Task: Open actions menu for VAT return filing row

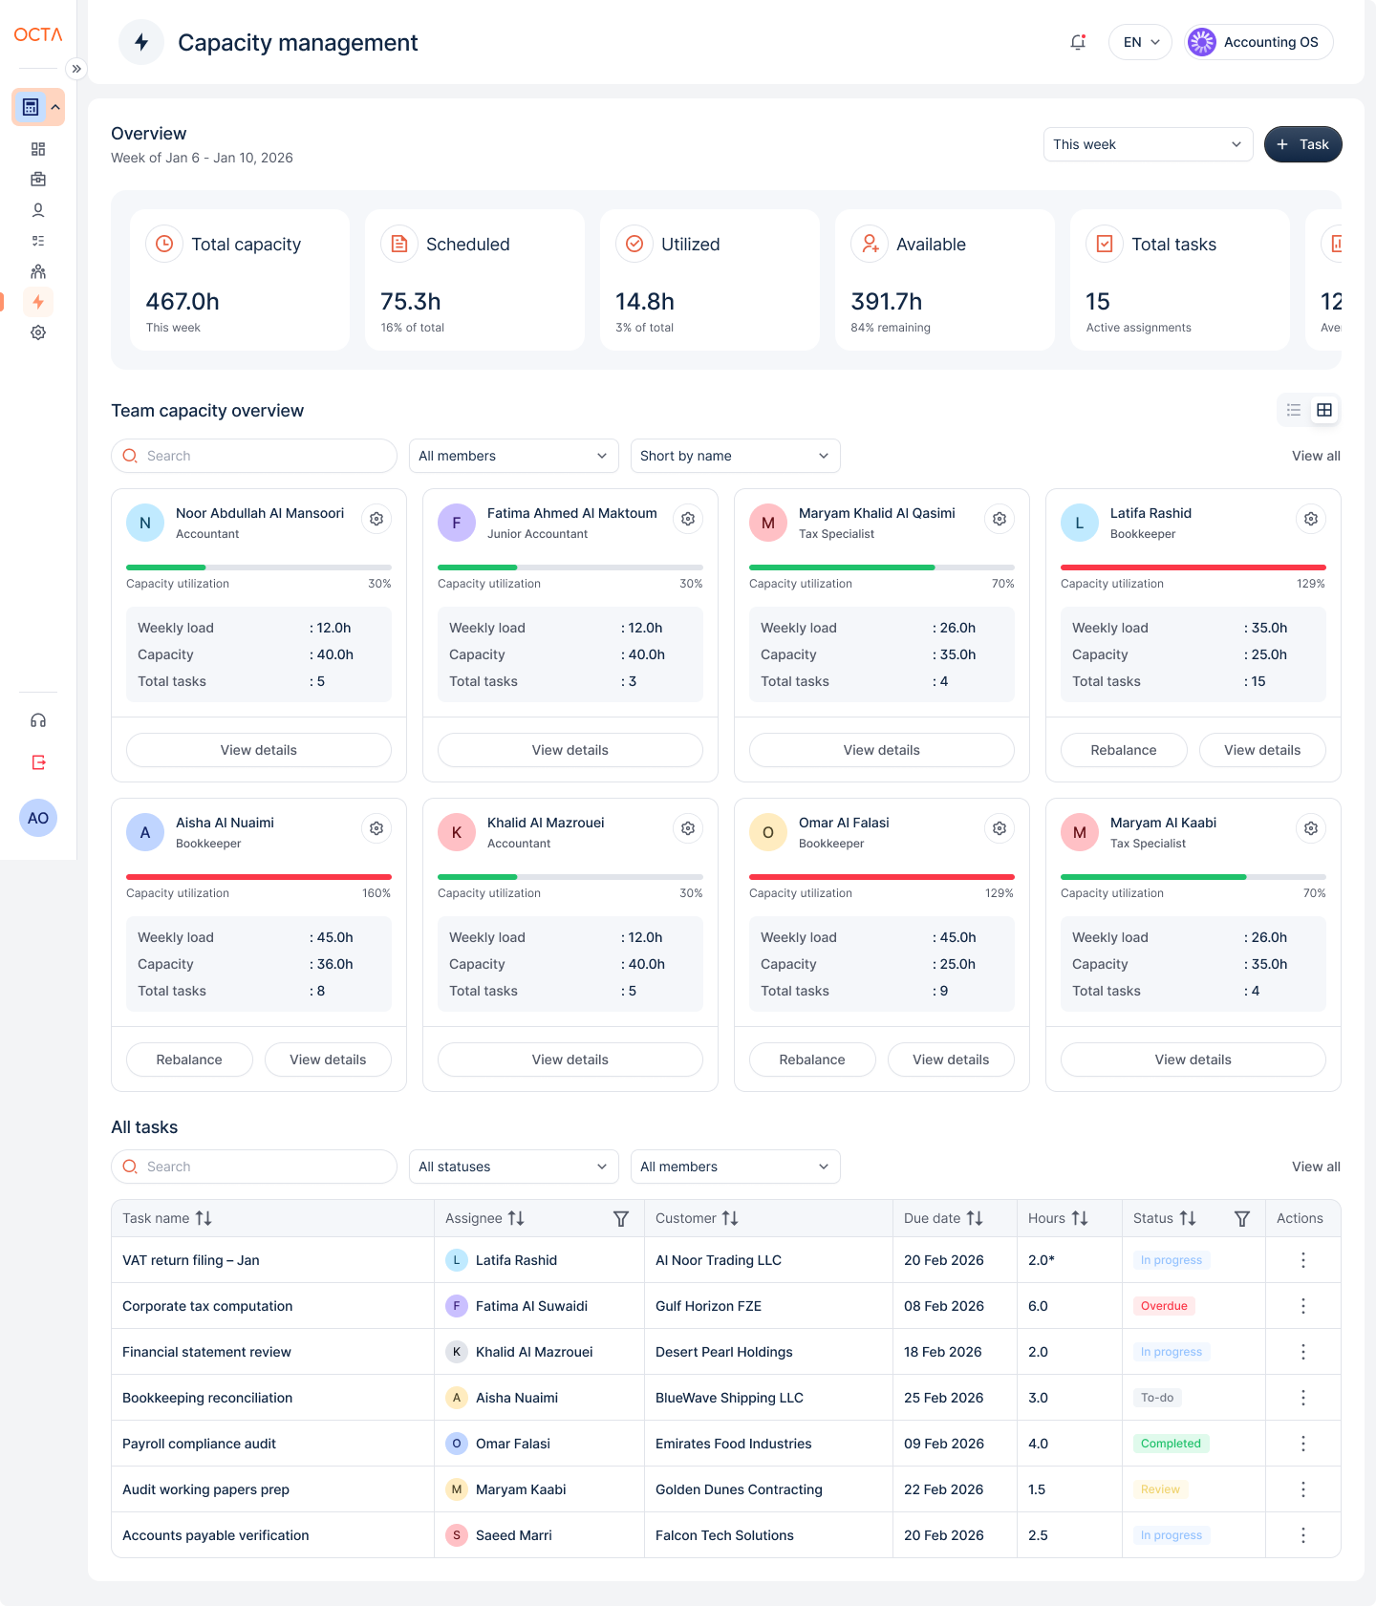Action: (1303, 1260)
